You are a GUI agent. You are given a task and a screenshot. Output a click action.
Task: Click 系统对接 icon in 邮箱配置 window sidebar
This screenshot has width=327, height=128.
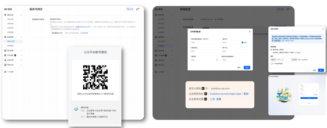click(156, 60)
